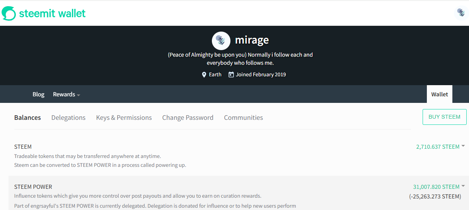Click the delegated amount (-25,263.273 STEEM)
The height and width of the screenshot is (210, 469).
coord(435,197)
